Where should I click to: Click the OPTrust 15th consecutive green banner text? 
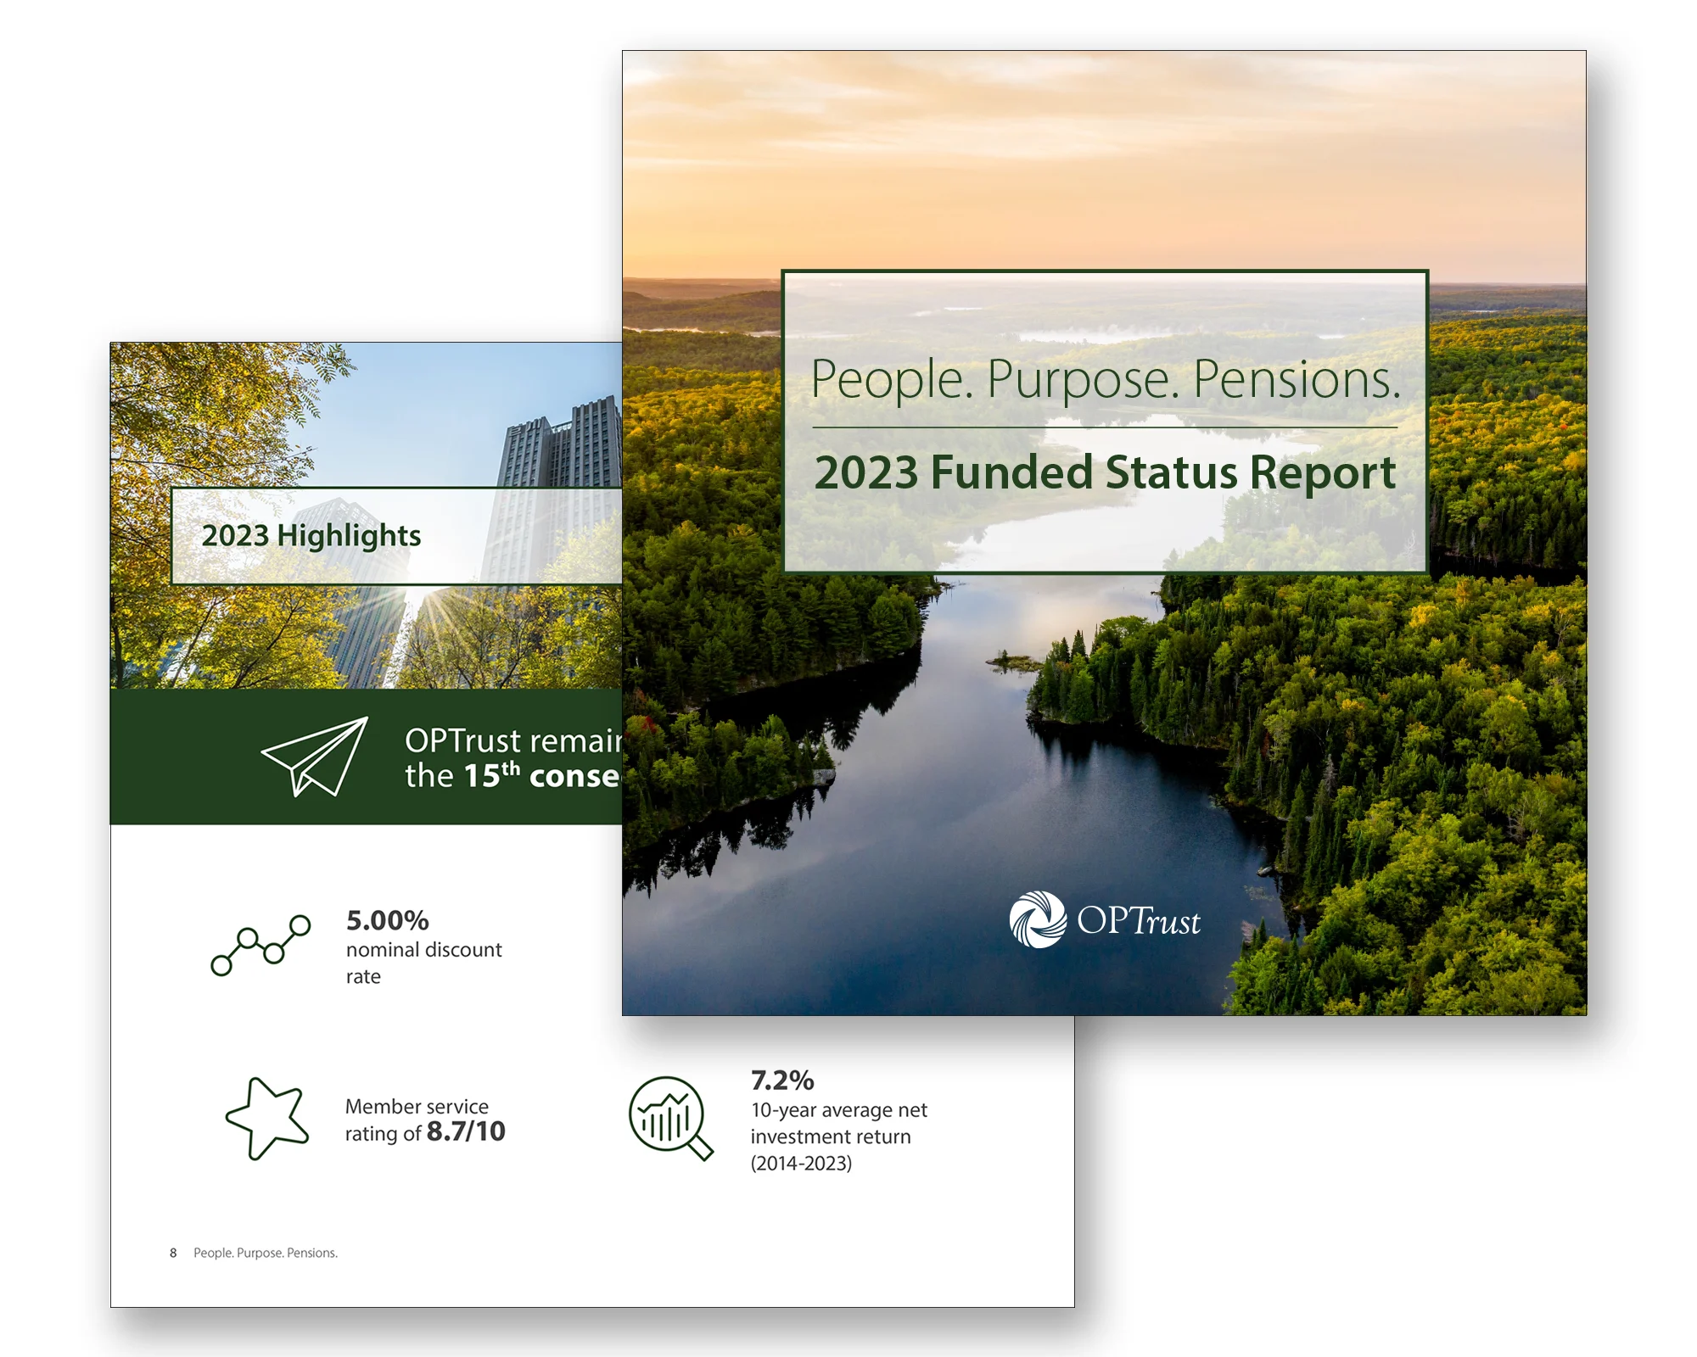click(x=512, y=758)
